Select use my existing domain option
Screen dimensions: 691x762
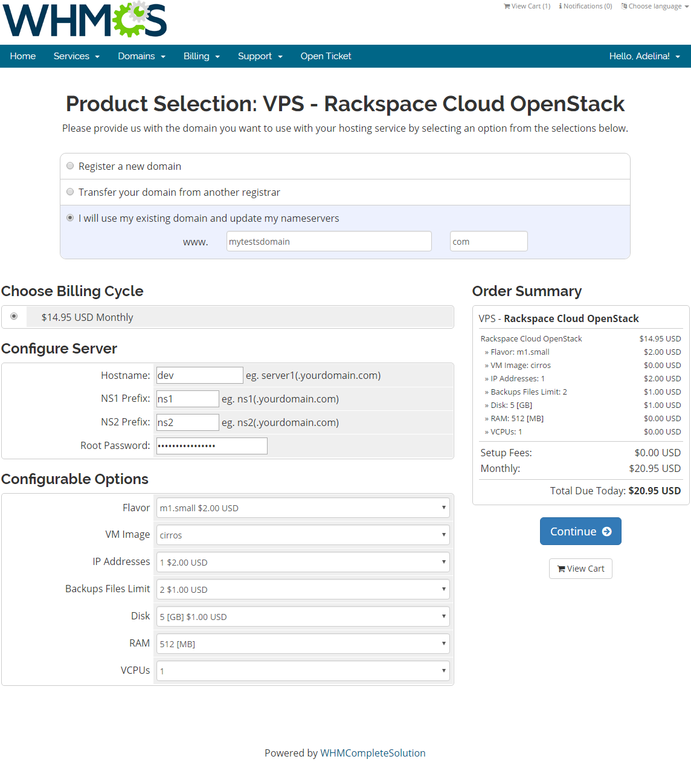(70, 218)
